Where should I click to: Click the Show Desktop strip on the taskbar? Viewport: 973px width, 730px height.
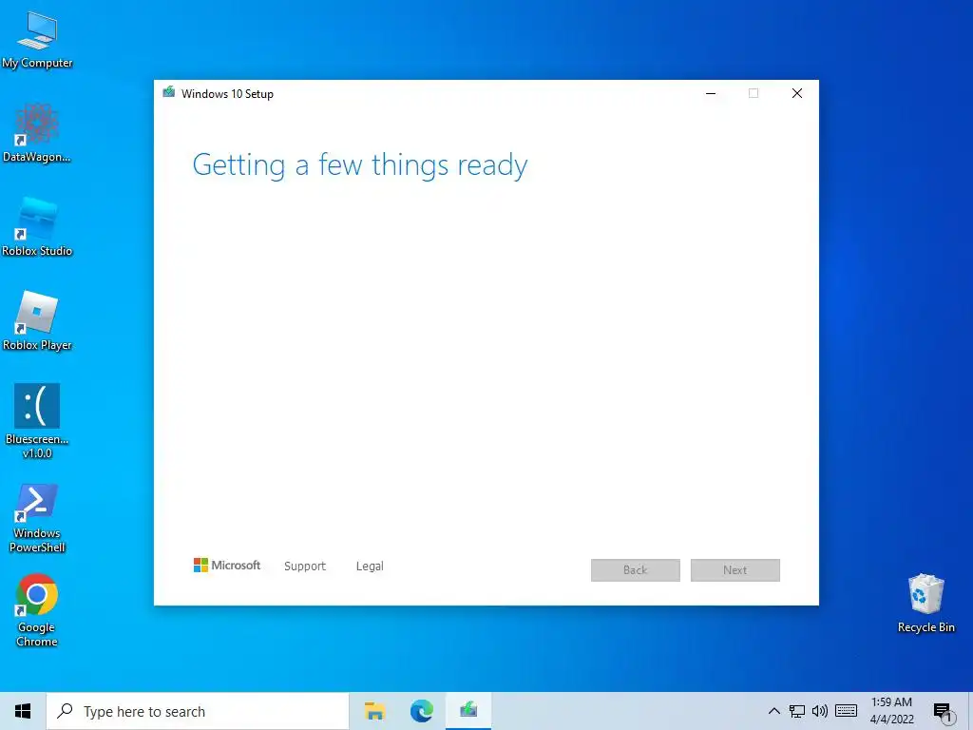pos(970,711)
